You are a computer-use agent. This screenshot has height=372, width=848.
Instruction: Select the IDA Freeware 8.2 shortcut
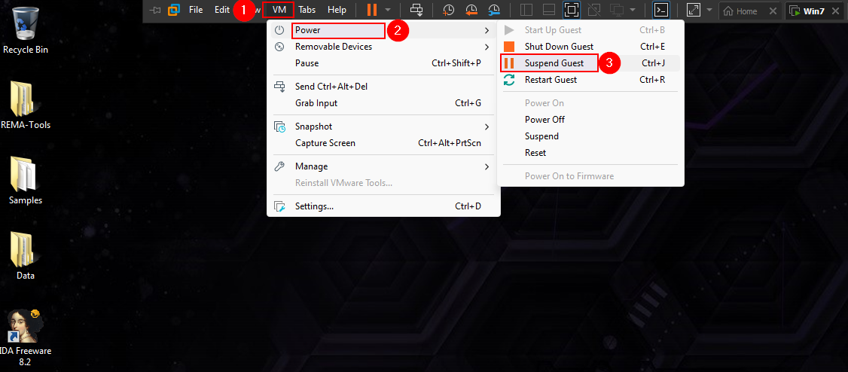tap(26, 337)
